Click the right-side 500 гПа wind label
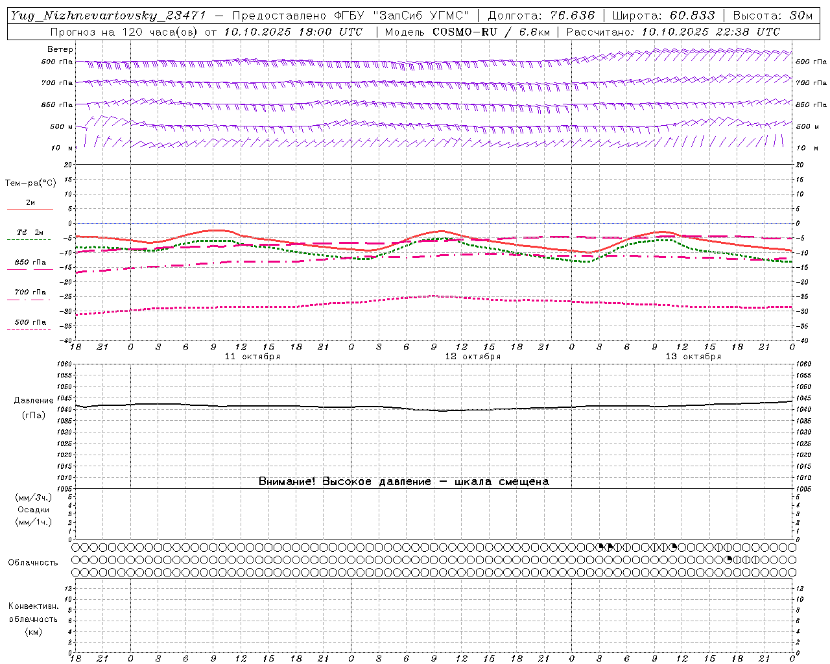This screenshot has width=830, height=664. pyautogui.click(x=811, y=62)
